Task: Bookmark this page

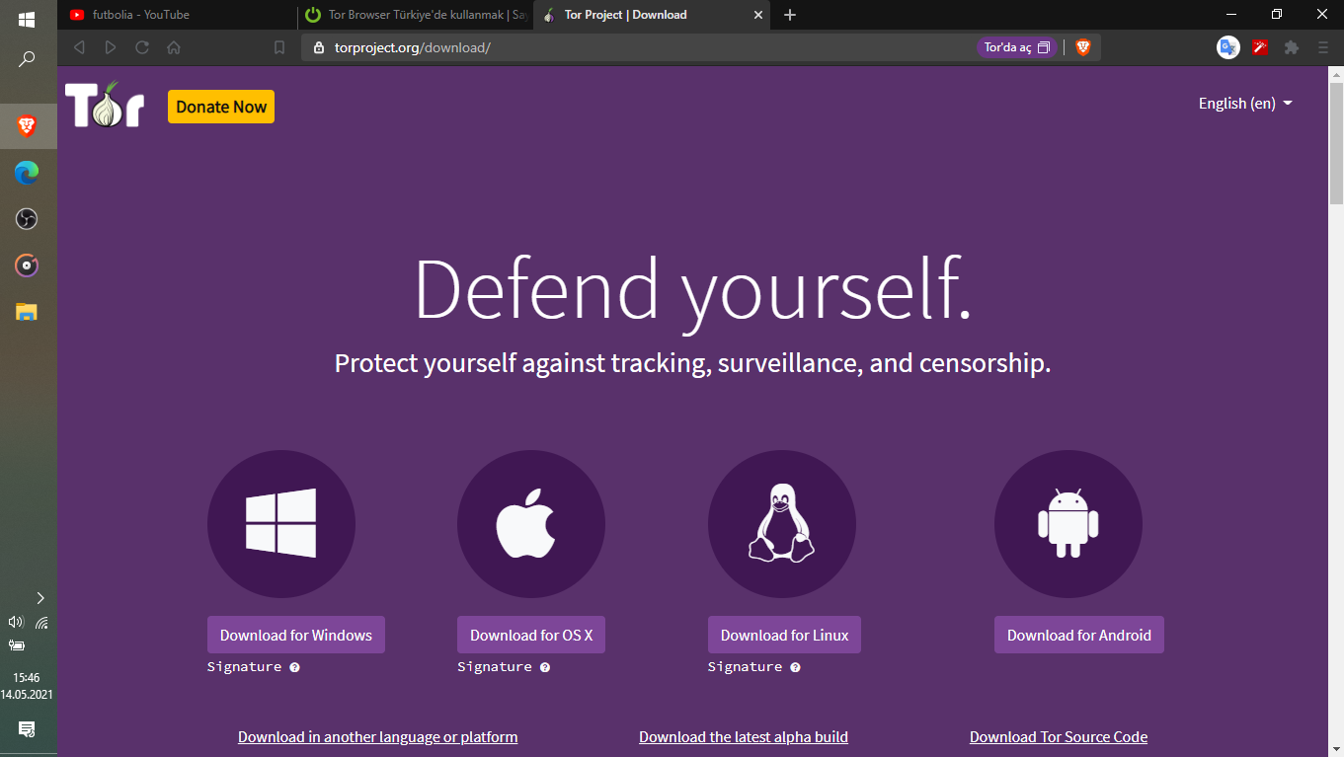Action: (279, 47)
